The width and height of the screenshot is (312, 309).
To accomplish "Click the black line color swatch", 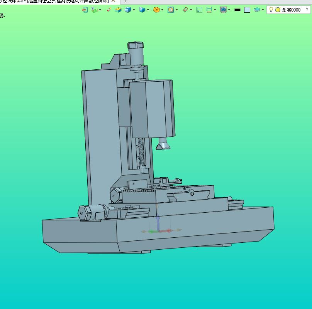I will [237, 10].
